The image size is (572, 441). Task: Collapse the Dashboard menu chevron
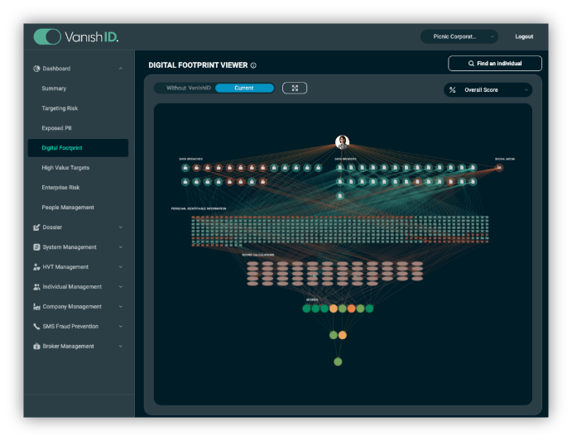[121, 69]
